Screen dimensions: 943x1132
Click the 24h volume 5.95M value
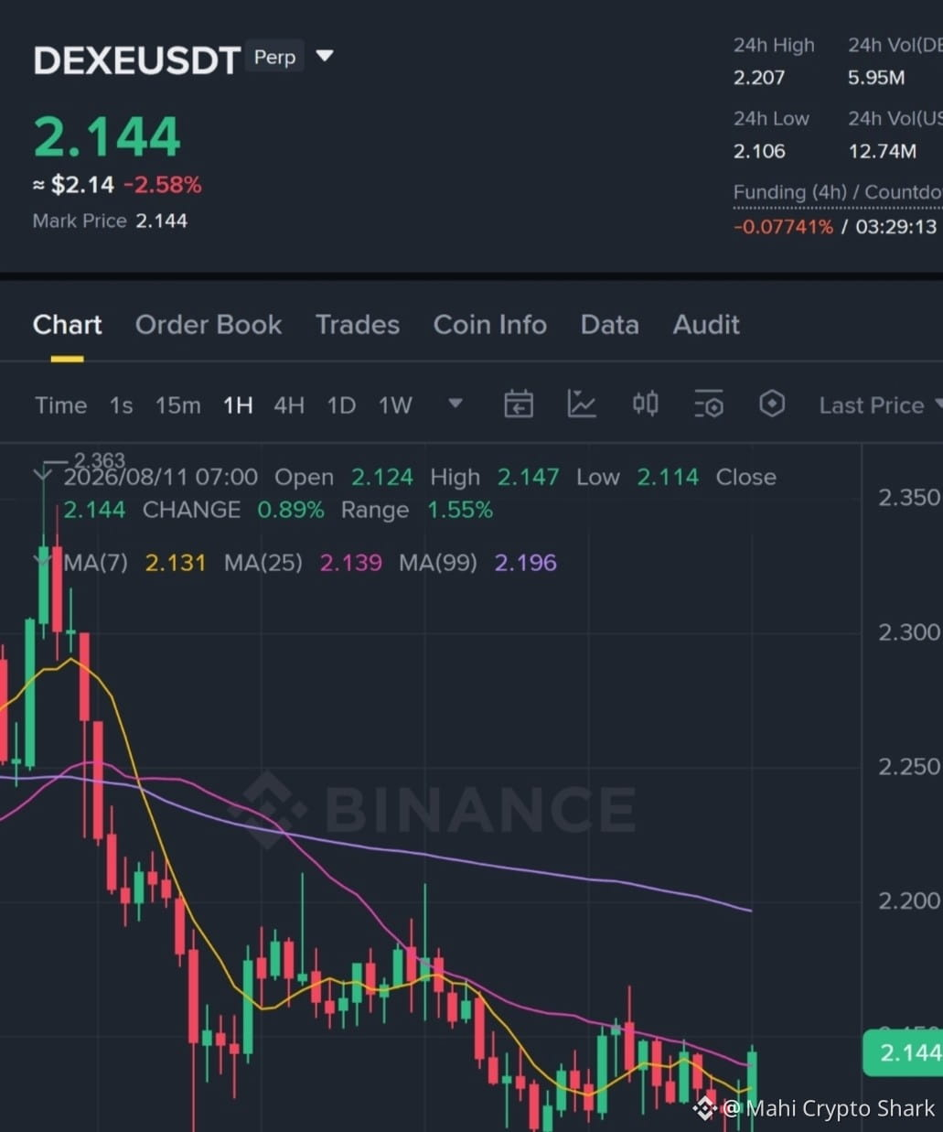point(876,78)
